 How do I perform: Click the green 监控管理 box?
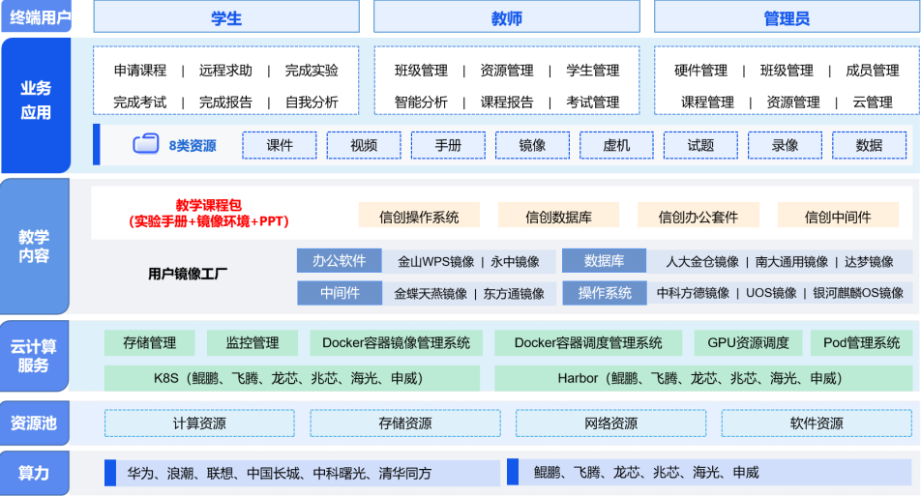(253, 343)
